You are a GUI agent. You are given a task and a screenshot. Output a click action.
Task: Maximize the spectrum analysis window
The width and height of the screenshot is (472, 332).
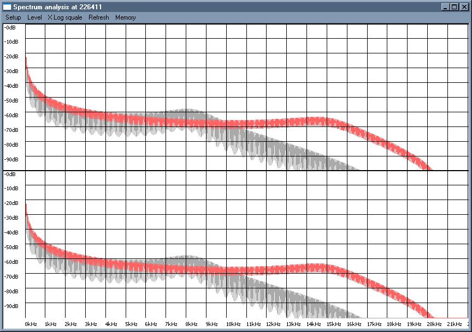pyautogui.click(x=455, y=7)
